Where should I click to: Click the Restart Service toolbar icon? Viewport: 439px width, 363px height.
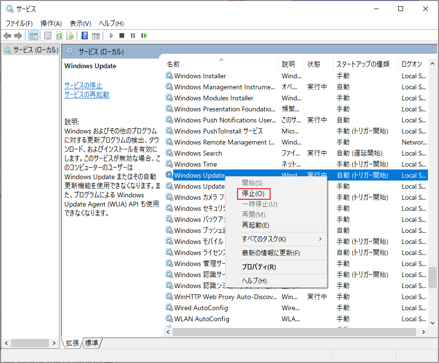[144, 36]
